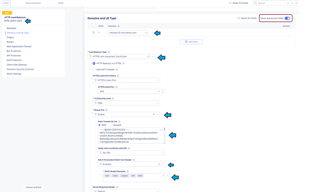Viewport: 311px width, 192px height.
Task: Click the Add Item button
Action: tap(191, 42)
